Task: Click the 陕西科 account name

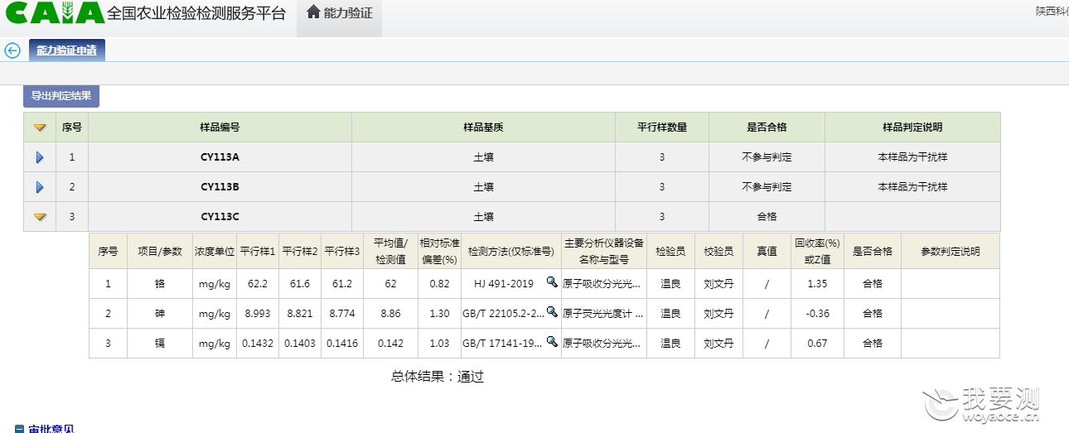Action: (1052, 12)
